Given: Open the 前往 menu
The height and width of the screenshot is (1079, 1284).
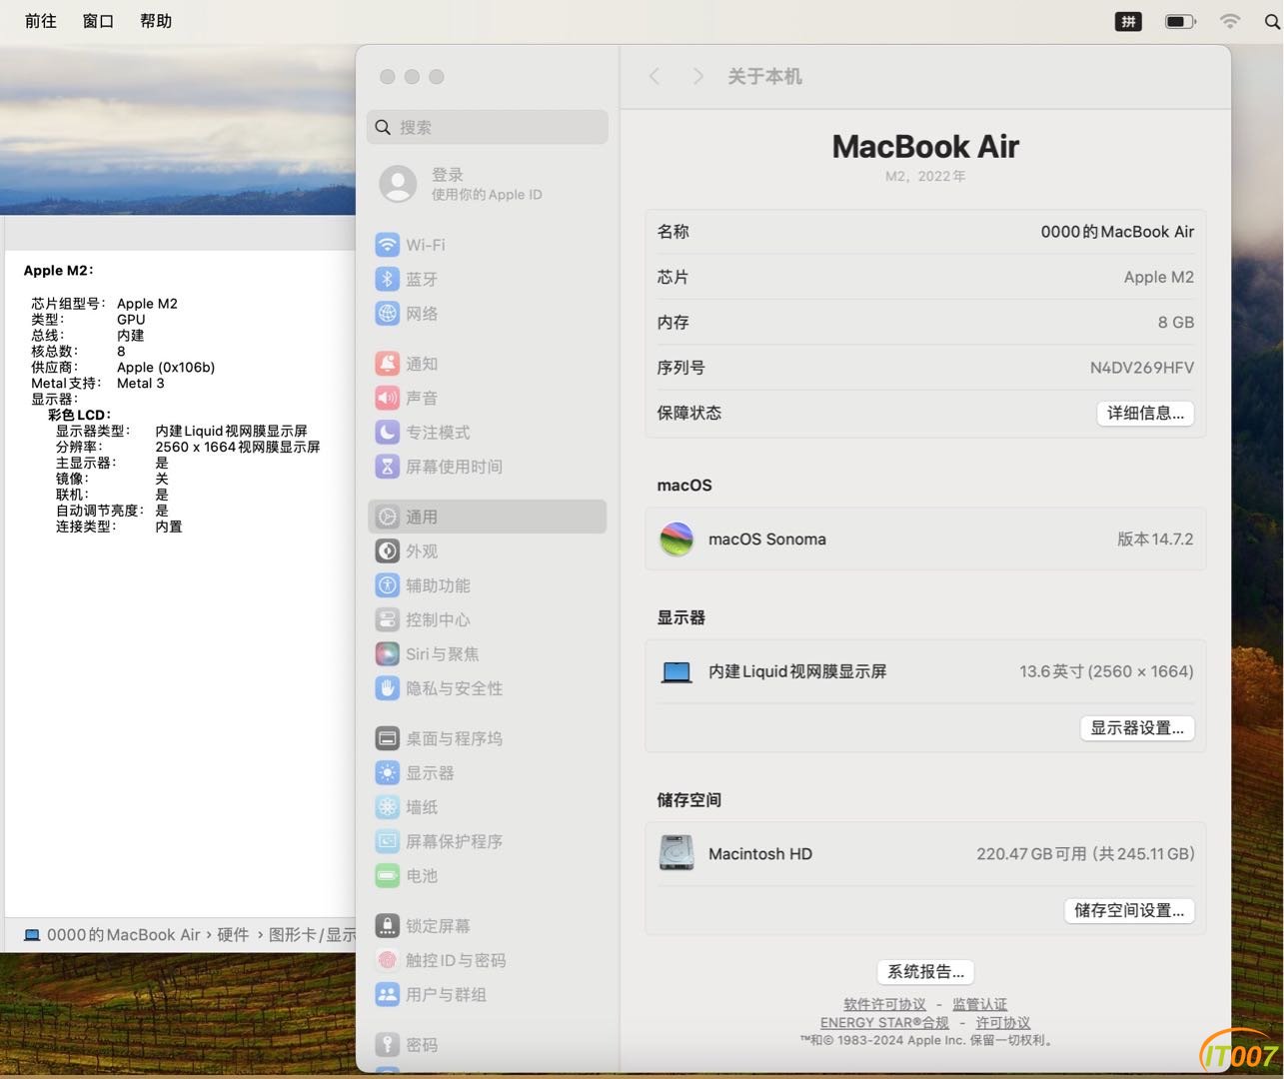Looking at the screenshot, I should click(41, 21).
